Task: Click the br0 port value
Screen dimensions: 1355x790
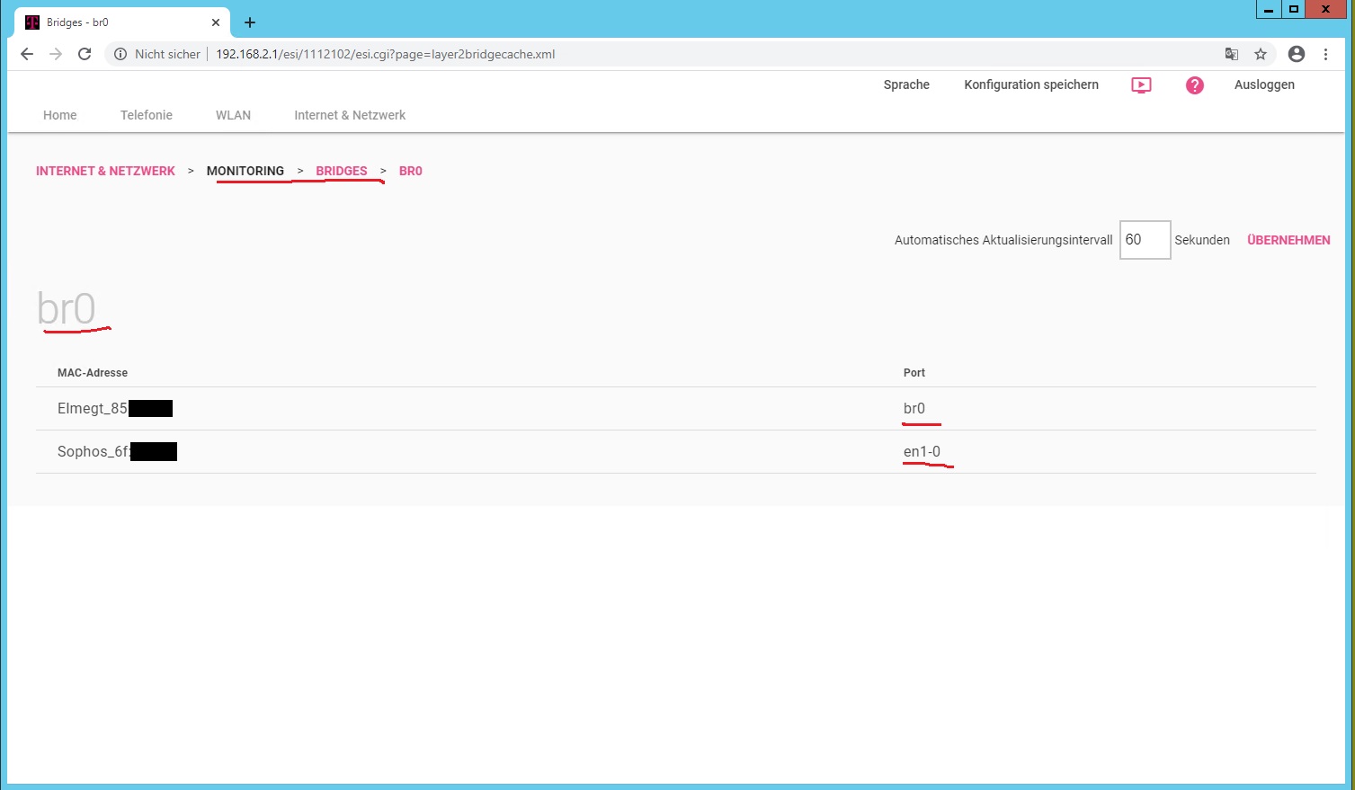Action: point(914,408)
